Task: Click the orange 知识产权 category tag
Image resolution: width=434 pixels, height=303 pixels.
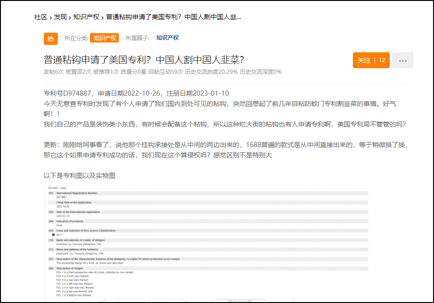Action: [x=104, y=38]
